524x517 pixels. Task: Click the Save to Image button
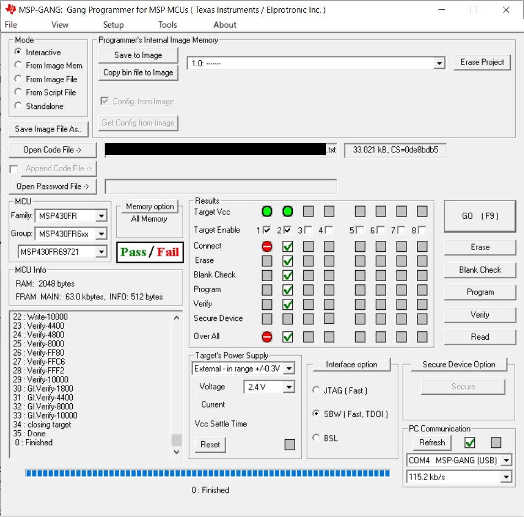[138, 55]
